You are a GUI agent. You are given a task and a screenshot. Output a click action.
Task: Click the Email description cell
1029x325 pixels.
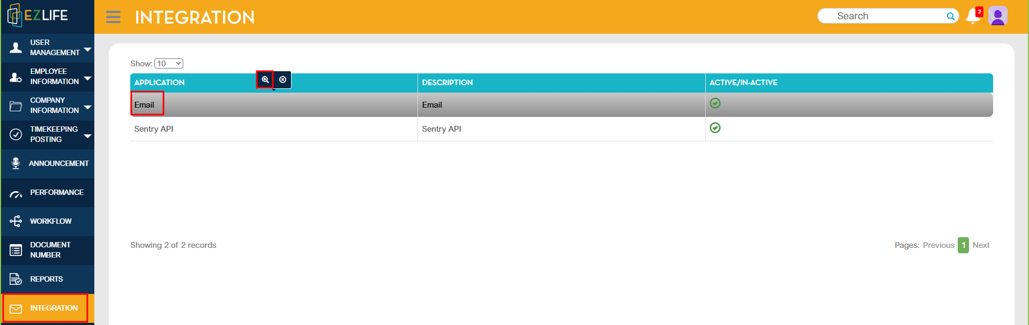click(x=561, y=104)
